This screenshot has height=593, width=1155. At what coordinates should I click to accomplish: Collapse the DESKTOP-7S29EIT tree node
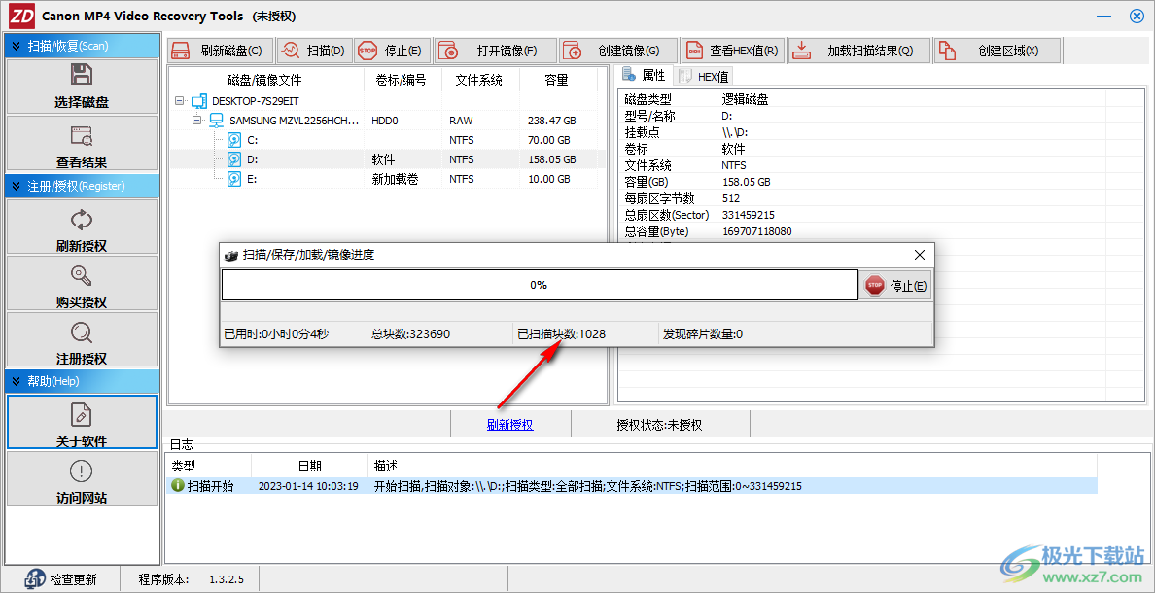[x=180, y=100]
